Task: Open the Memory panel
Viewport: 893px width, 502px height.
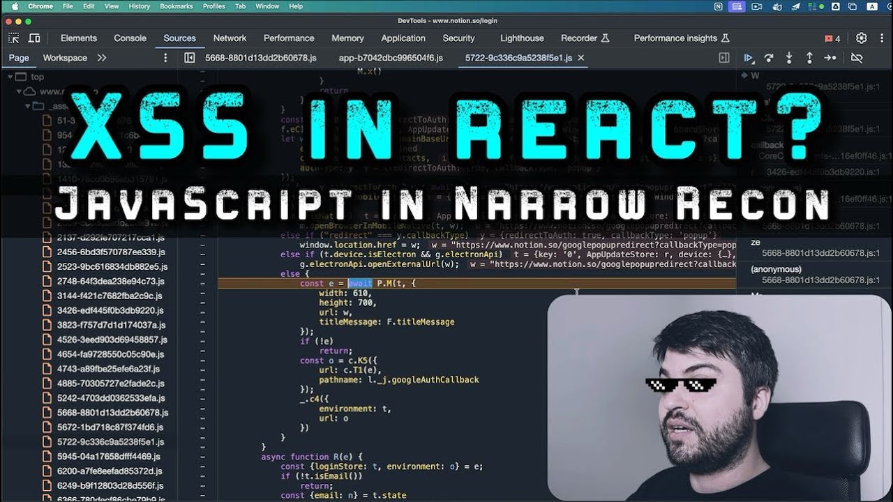Action: click(x=347, y=38)
